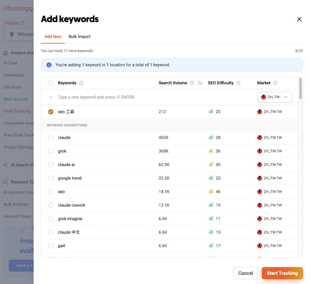Image resolution: width=310 pixels, height=284 pixels.
Task: Click Analyze chart icon in sidebar
Action: tap(5, 53)
